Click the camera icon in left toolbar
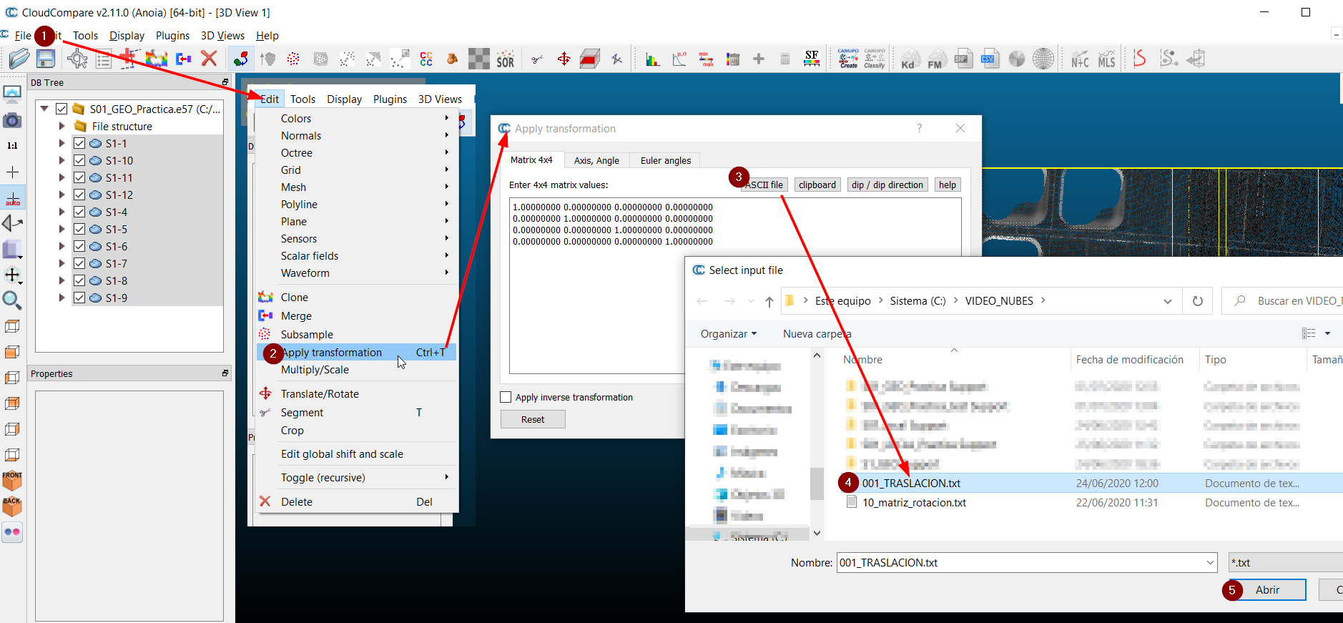 coord(12,120)
